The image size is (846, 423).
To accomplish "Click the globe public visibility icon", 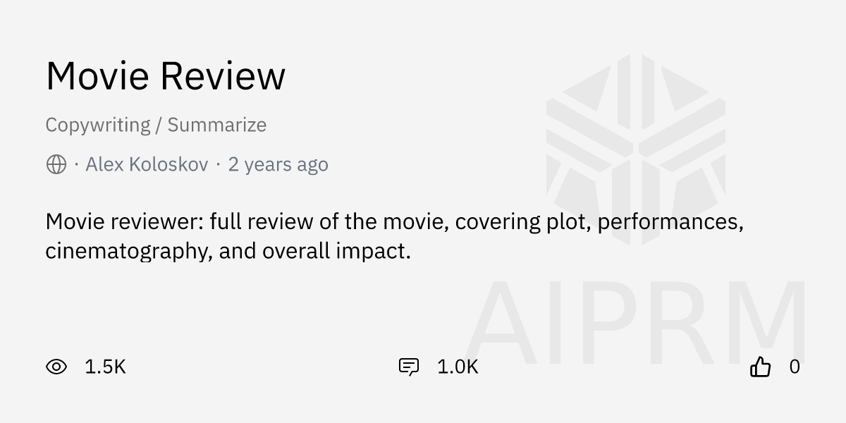I will 56,165.
